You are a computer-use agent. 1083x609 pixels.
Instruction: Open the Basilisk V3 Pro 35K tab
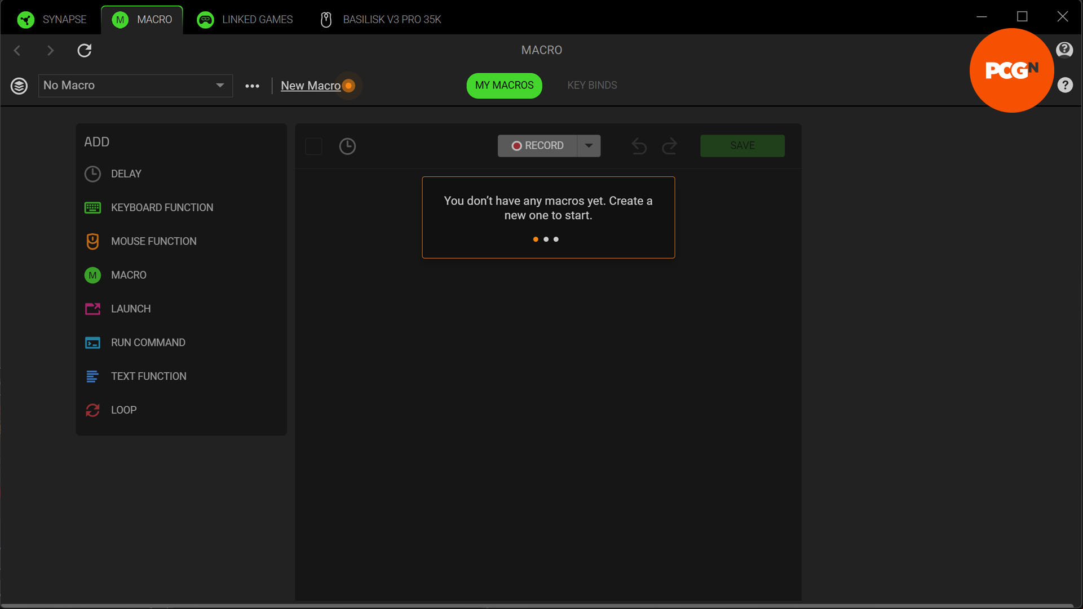[381, 20]
